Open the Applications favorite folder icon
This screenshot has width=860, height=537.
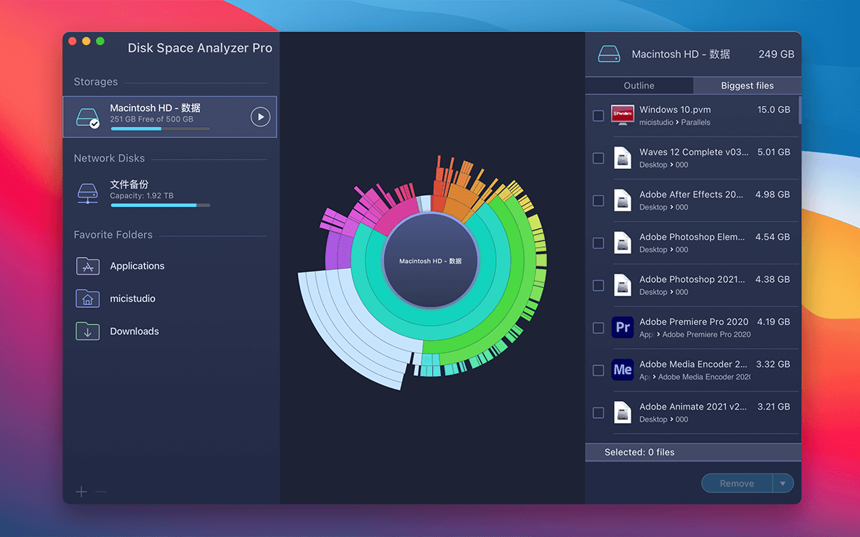(87, 266)
